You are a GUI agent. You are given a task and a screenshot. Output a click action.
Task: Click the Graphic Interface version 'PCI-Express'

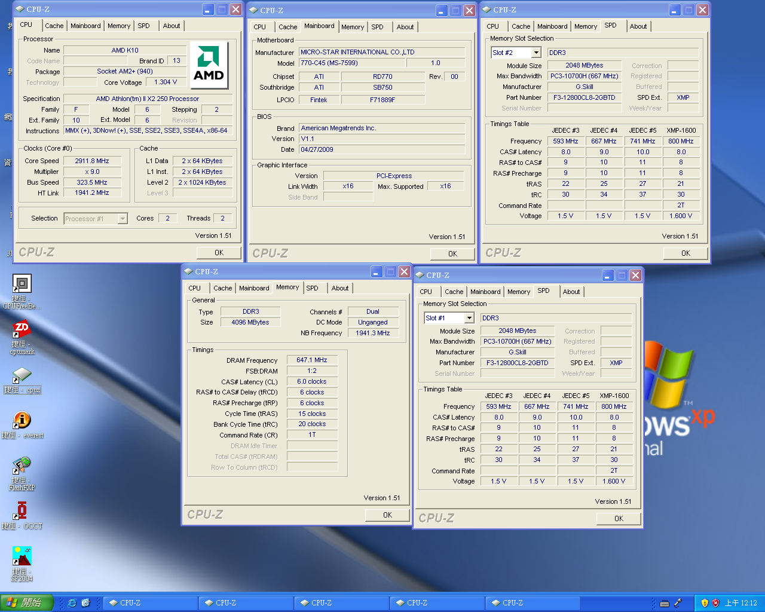point(394,176)
